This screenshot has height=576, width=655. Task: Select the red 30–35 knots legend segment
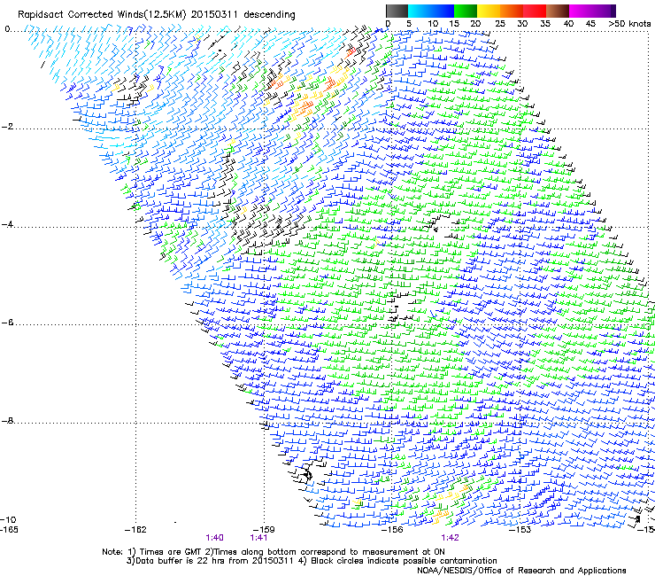[535, 11]
